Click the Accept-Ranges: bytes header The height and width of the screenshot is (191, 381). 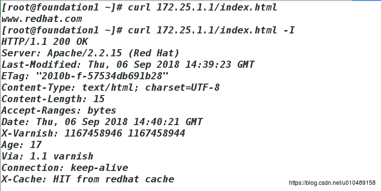click(x=59, y=110)
